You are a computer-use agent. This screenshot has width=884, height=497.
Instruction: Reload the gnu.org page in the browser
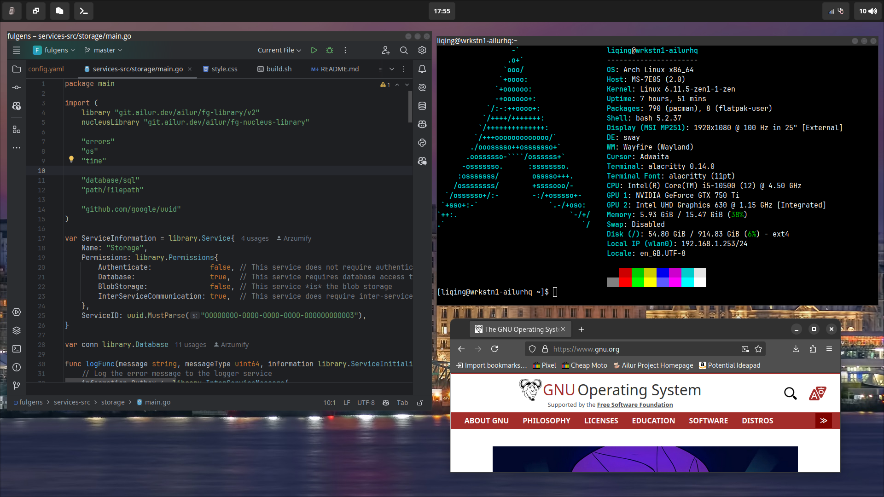494,349
